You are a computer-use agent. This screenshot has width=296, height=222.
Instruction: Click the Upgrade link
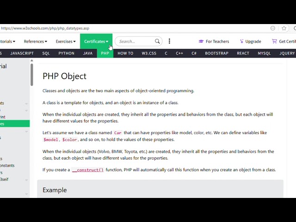point(250,41)
